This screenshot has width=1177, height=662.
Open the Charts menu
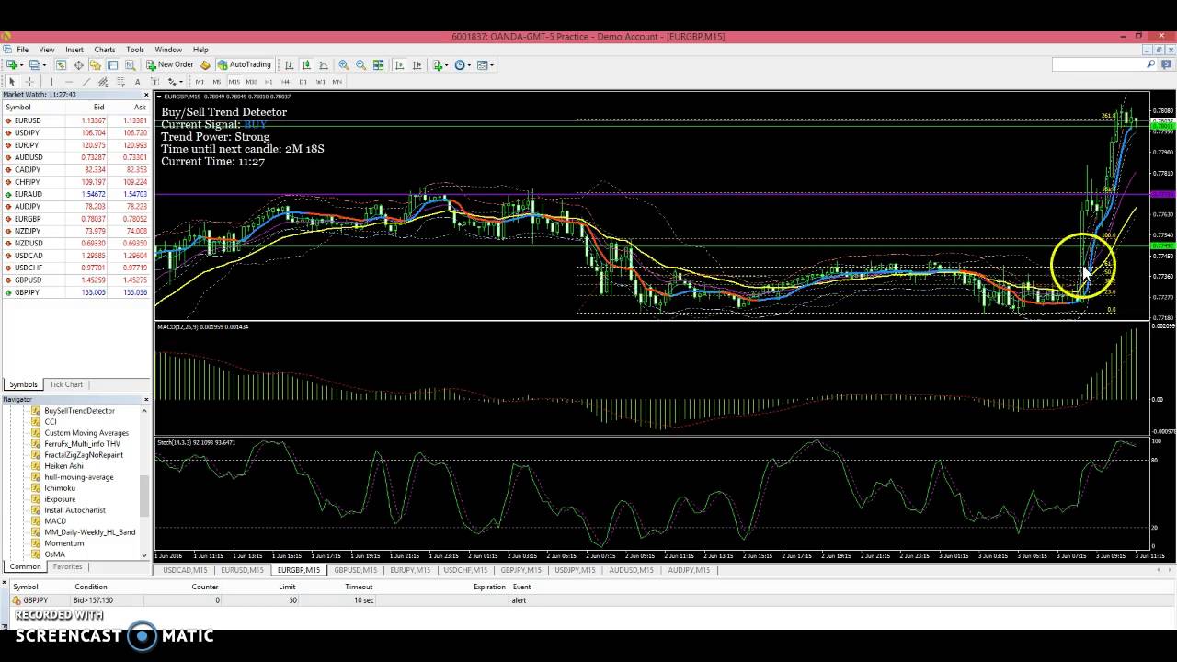(104, 50)
